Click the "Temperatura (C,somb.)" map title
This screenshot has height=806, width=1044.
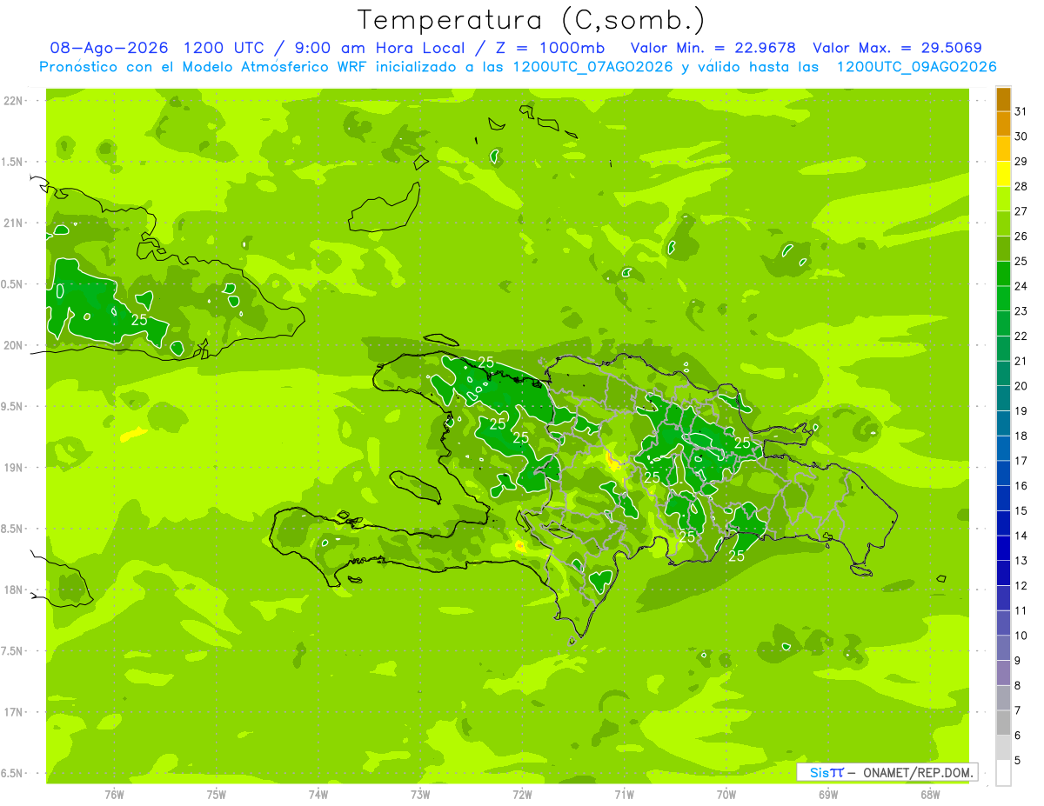coord(531,19)
